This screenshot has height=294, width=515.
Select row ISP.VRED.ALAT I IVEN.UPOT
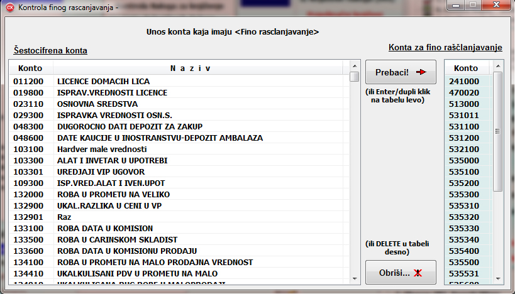pos(179,183)
